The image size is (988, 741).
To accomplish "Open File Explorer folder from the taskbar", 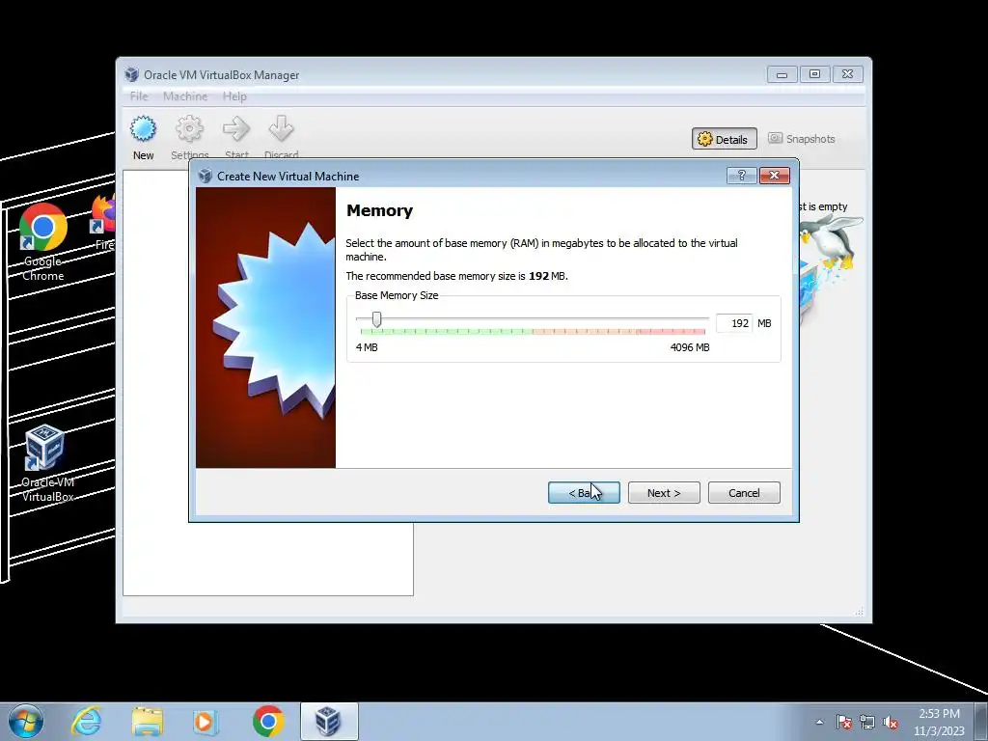I will click(147, 722).
